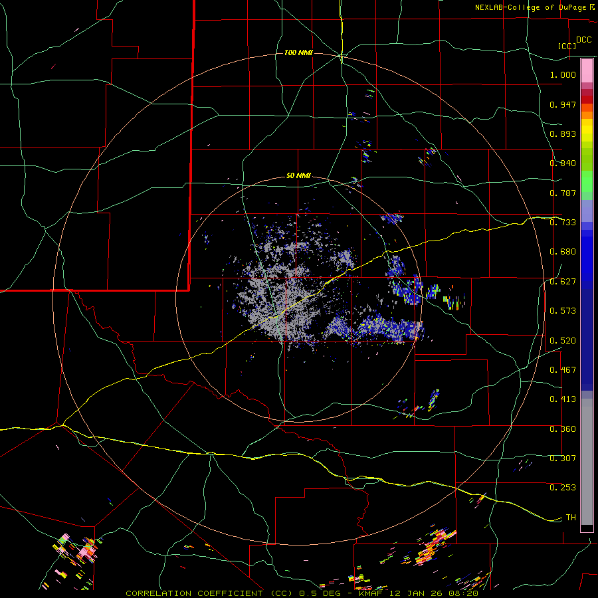Screen dimensions: 598x598
Task: Click the 0.733 scale value
Action: pyautogui.click(x=563, y=223)
